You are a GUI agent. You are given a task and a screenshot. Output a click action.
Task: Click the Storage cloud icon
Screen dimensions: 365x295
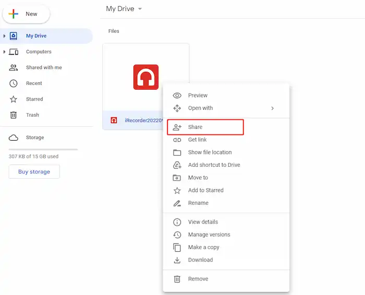pyautogui.click(x=13, y=138)
